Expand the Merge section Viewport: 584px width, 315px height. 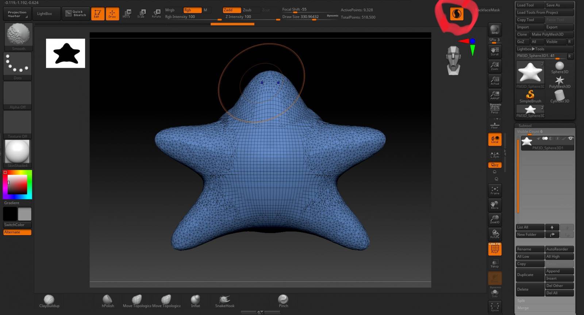tap(523, 308)
